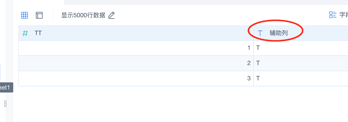Screen dimensions: 348x122
Task: Click the dotted drag handle on left sidebar
Action: [5, 103]
